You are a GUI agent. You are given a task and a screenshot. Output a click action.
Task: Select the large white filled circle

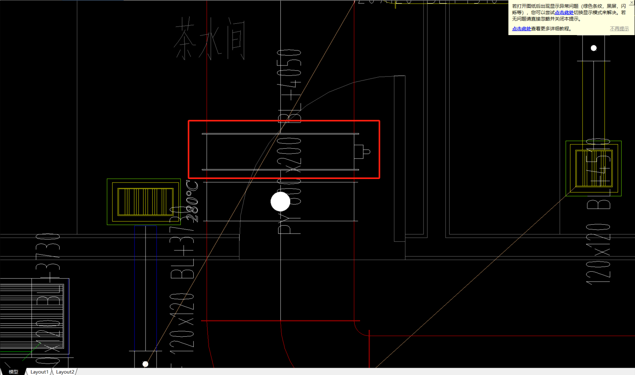280,201
